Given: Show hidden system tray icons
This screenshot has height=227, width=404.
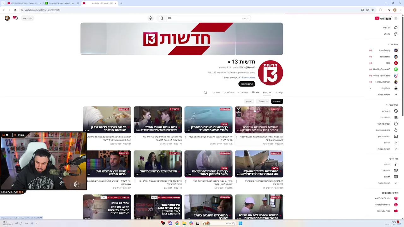Looking at the screenshot, I should coord(37,223).
